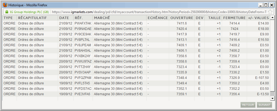Click the E9.00 profit value
This screenshot has height=111, width=277.
point(265,34)
